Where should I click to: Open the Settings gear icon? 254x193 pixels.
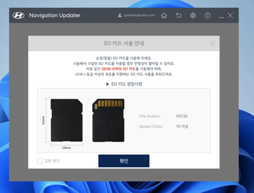coord(193,15)
